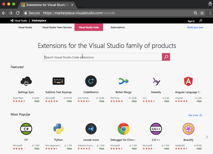The width and height of the screenshot is (213, 154).
Task: Open the Better Merge arrows icon
Action: coord(124,81)
